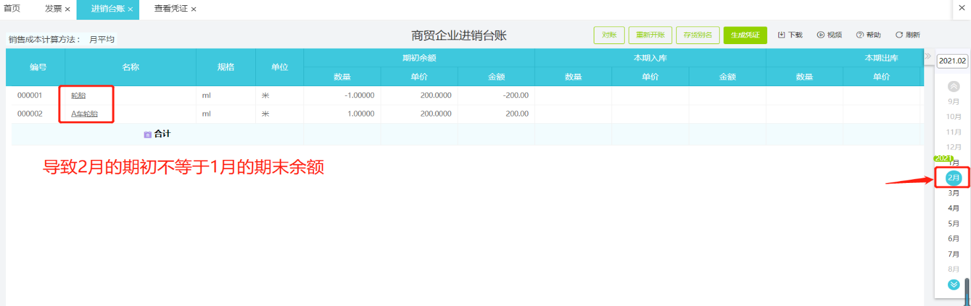This screenshot has width=971, height=306.
Task: Select 3月 in the month list
Action: tap(953, 193)
